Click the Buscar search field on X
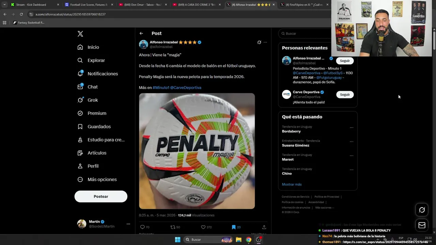Image resolution: width=436 pixels, height=245 pixels. pos(317,33)
